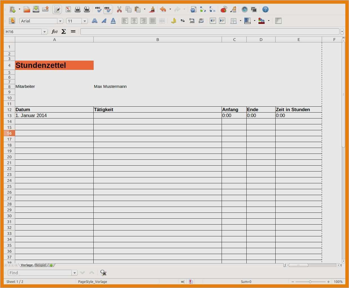Screen dimensions: 349x288
Task: Open the Arial font name dropdown
Action: point(60,21)
